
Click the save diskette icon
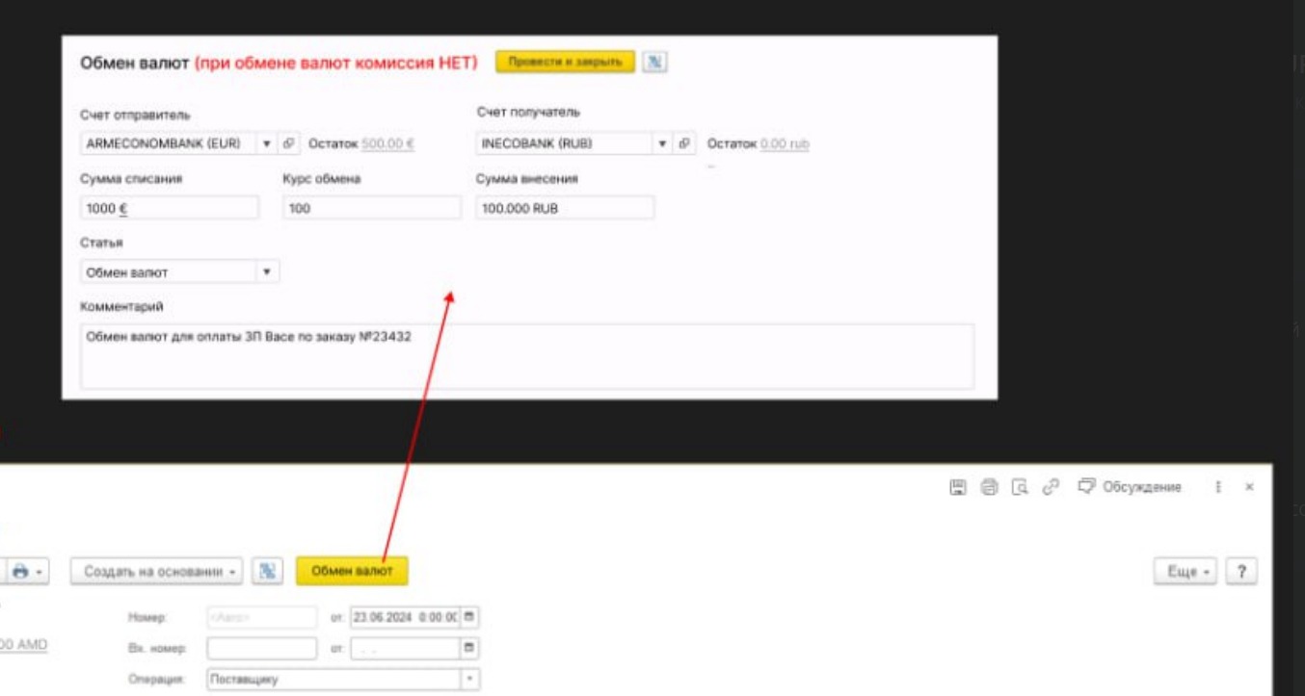(x=957, y=487)
